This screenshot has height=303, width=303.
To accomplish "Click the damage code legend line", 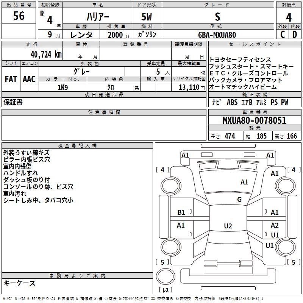I will pos(133,298).
